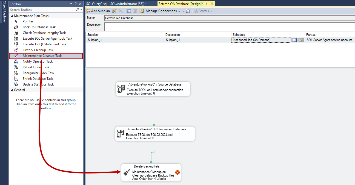
Task: Click Add Subplan button
Action: click(x=98, y=11)
